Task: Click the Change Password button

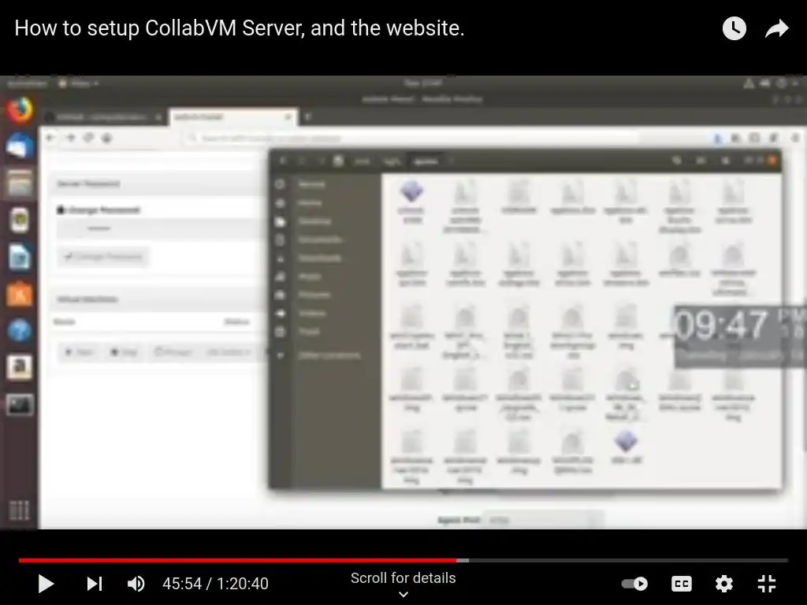Action: click(103, 256)
